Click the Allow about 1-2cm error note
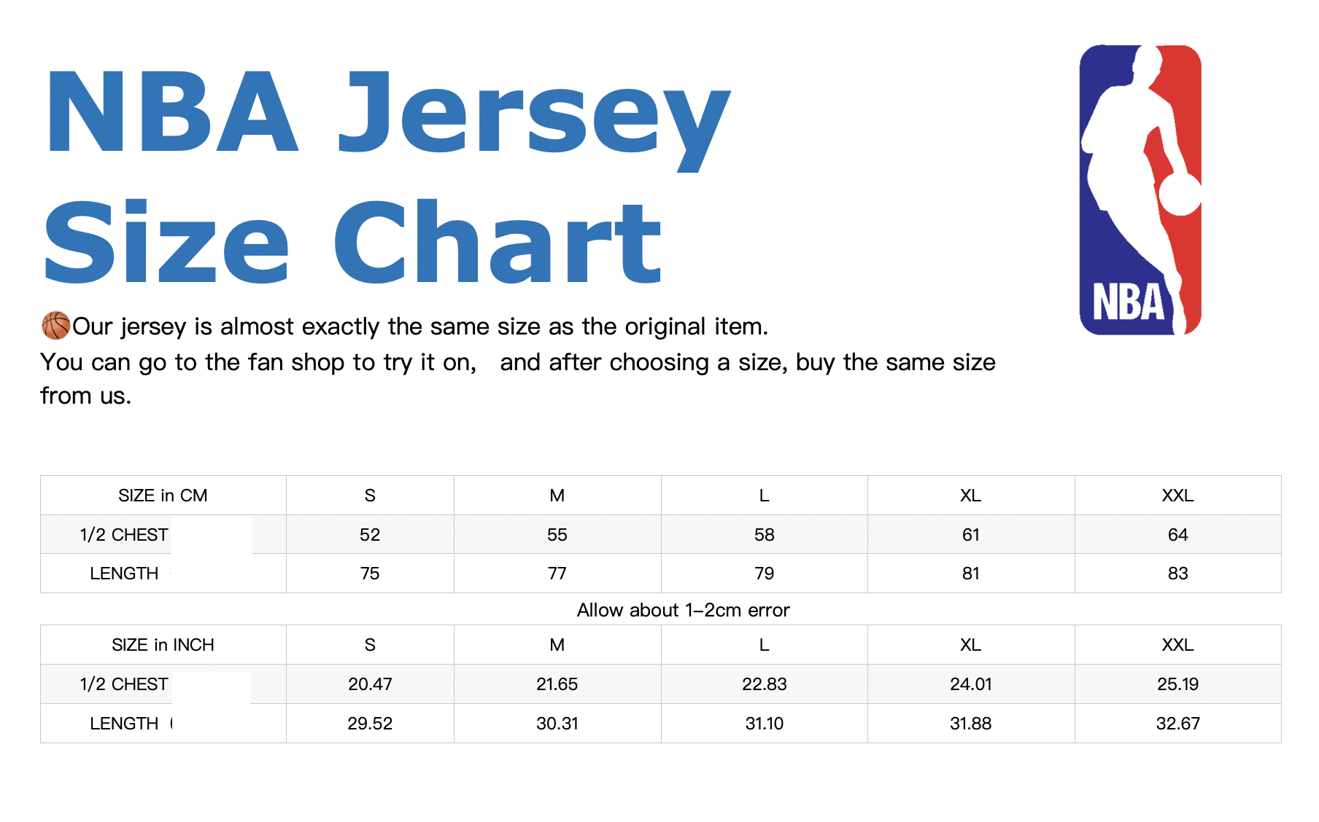 tap(683, 610)
